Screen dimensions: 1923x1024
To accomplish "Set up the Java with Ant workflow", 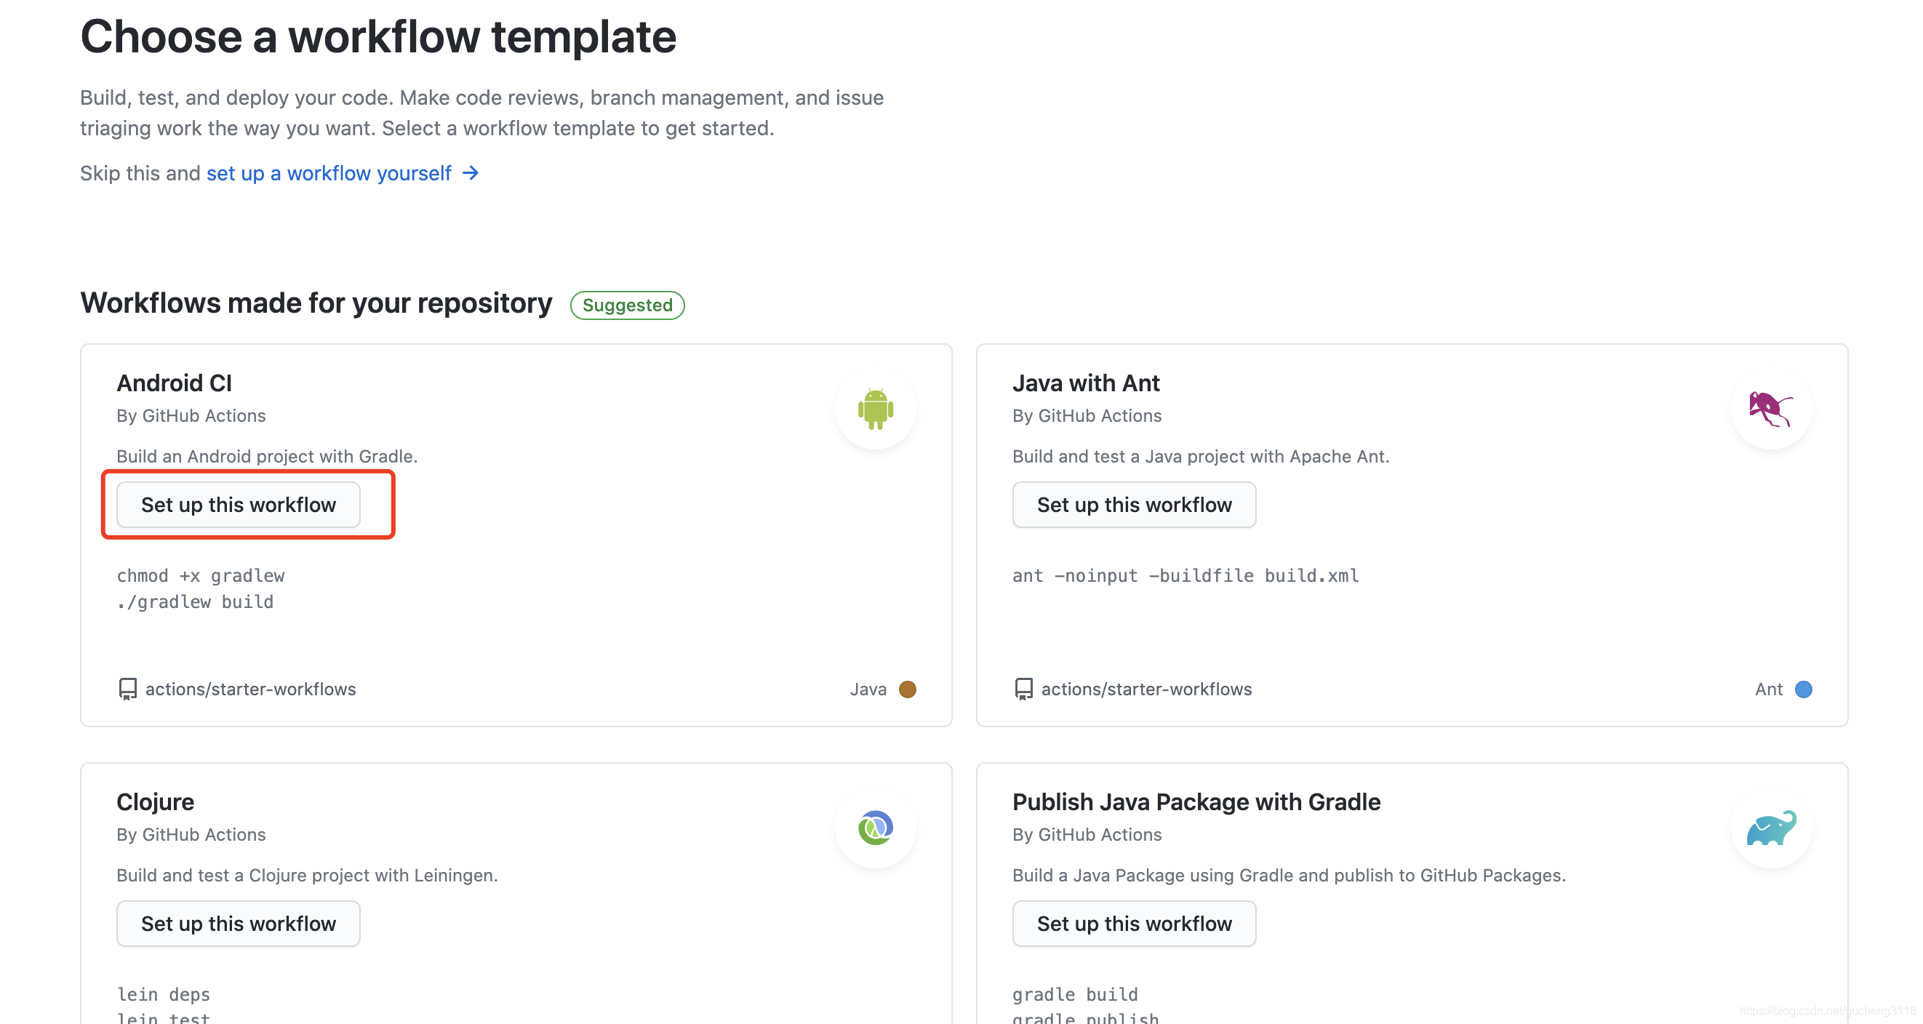I will [1133, 505].
